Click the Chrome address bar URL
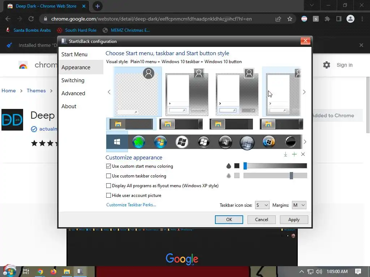The image size is (370, 277). pos(151,19)
